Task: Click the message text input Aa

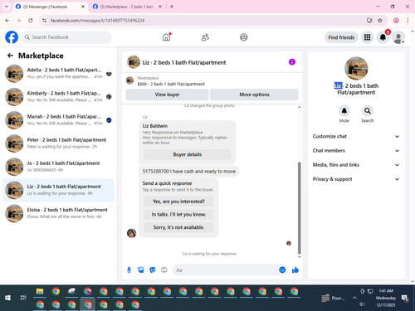Action: (x=226, y=270)
